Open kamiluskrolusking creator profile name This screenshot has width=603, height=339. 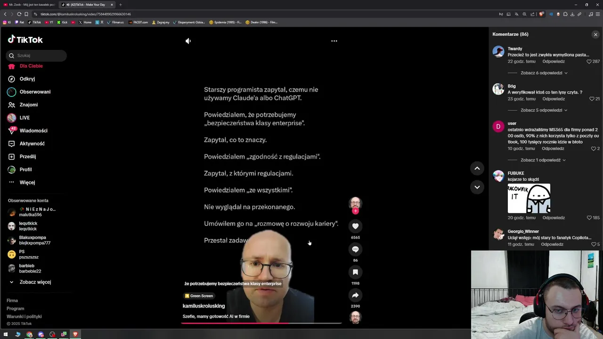point(204,306)
